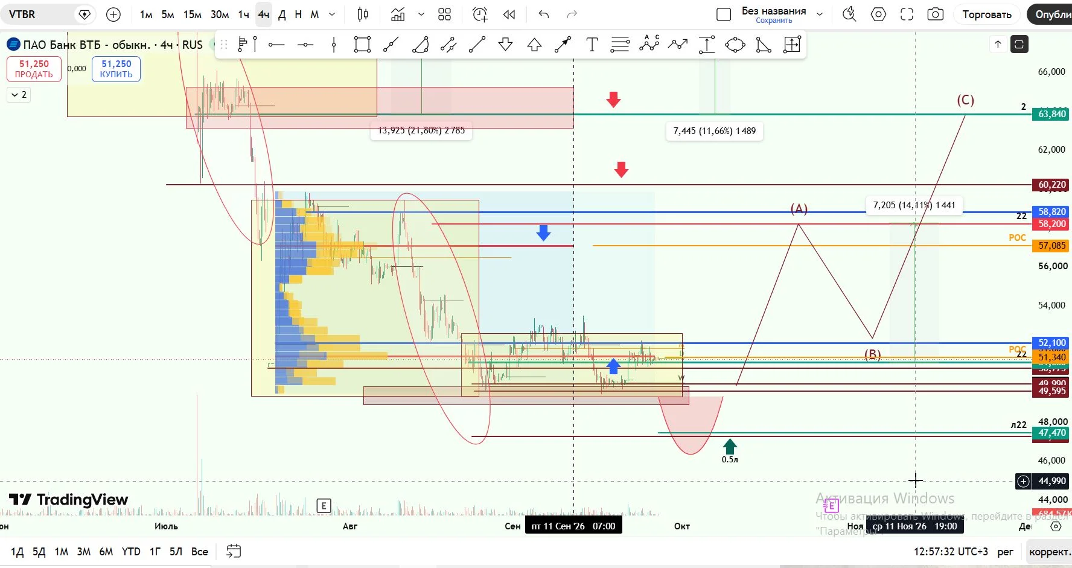Open the candlestick chart style picker
Screen dimensions: 1072x568
tap(363, 14)
